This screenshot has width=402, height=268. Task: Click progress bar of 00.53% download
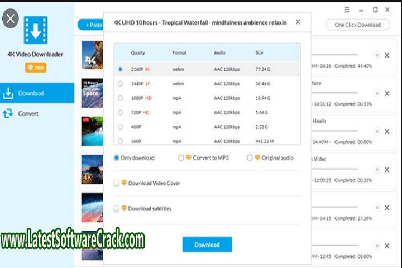pyautogui.click(x=334, y=93)
